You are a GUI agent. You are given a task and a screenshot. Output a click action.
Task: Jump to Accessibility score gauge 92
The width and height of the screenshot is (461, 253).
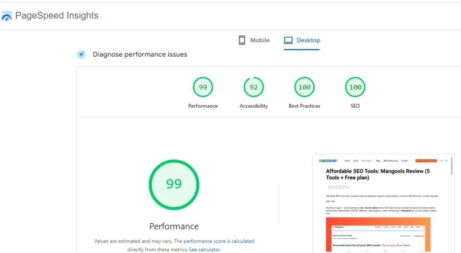coord(254,87)
